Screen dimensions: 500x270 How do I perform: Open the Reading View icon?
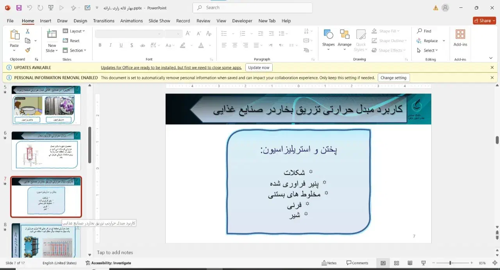(x=410, y=263)
